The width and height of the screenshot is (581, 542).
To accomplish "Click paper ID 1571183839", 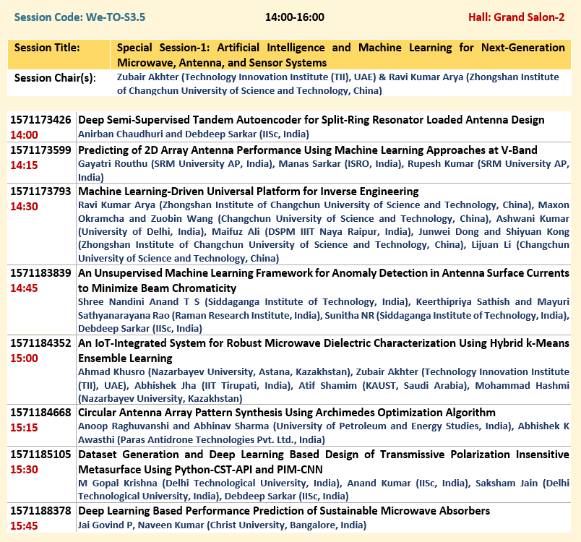I will click(x=40, y=274).
